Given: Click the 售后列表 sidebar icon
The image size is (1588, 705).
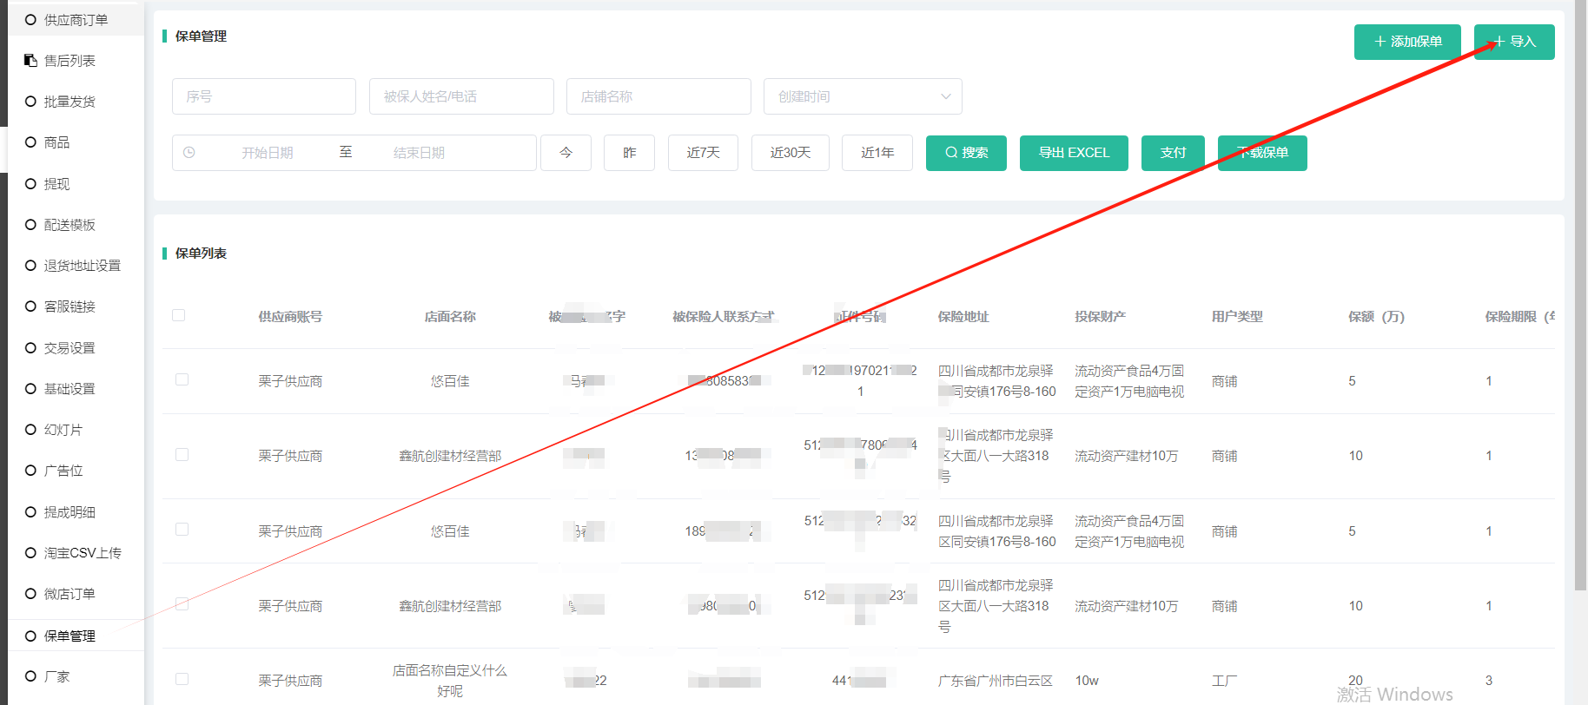Looking at the screenshot, I should click(30, 61).
